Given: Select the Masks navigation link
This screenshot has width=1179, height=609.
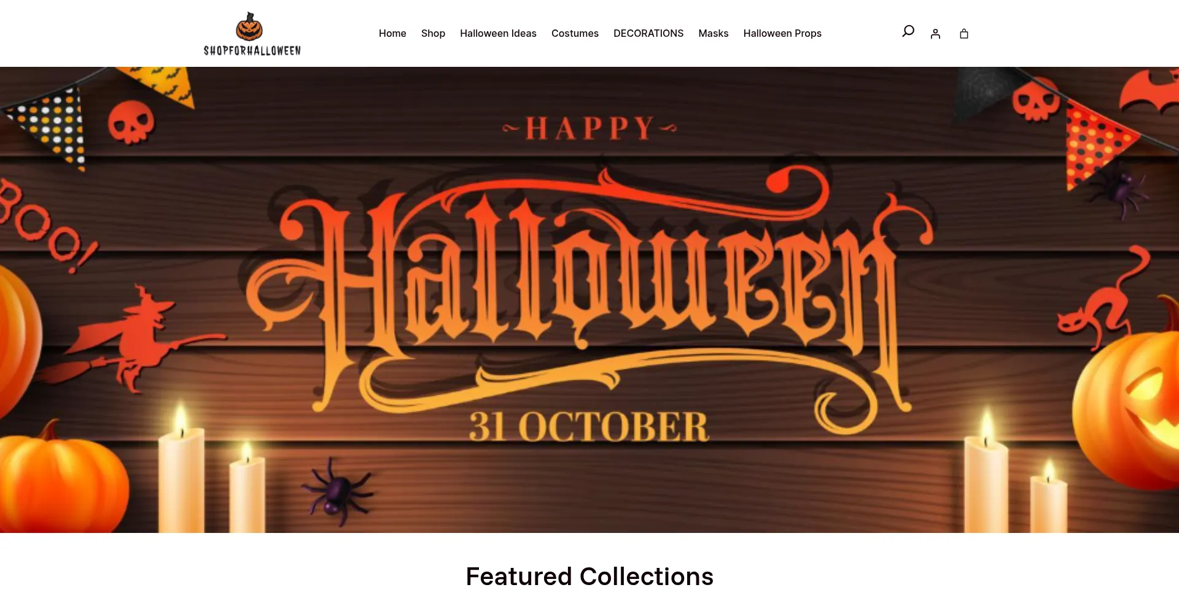Looking at the screenshot, I should [714, 33].
